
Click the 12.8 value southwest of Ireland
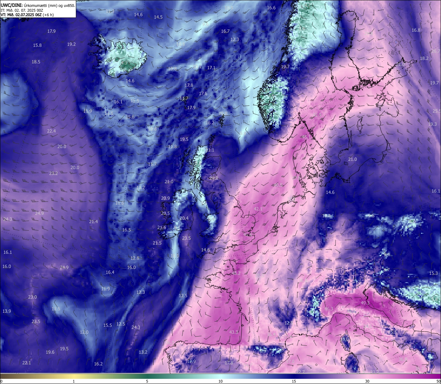(135, 258)
